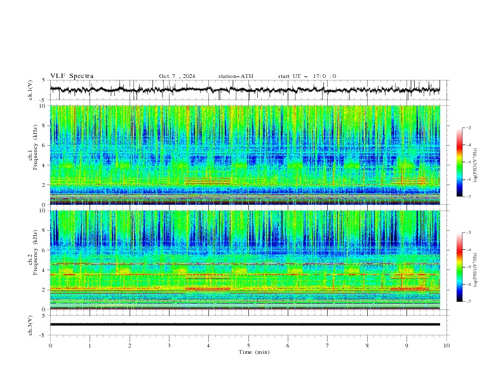
Task: Click the 'Time (min)' axis label
Action: [x=254, y=352]
